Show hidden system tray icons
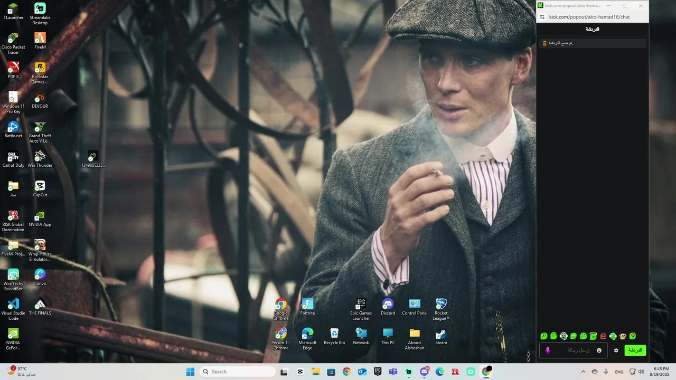Viewport: 676px width, 380px height. (583, 372)
